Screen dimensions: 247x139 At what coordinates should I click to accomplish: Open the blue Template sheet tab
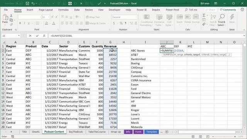click(152, 132)
